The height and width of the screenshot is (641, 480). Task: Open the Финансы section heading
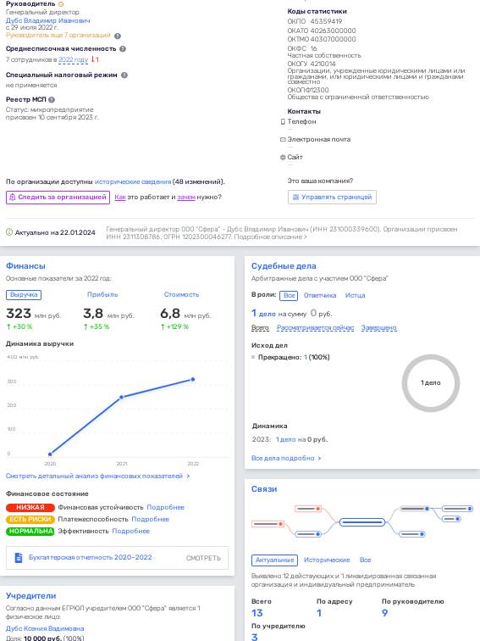pos(25,266)
